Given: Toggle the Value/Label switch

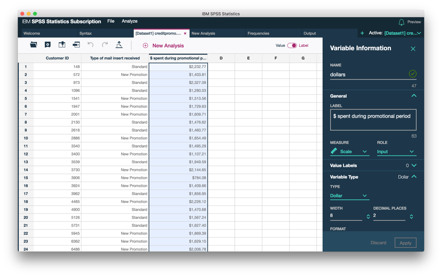Looking at the screenshot, I should pyautogui.click(x=292, y=46).
